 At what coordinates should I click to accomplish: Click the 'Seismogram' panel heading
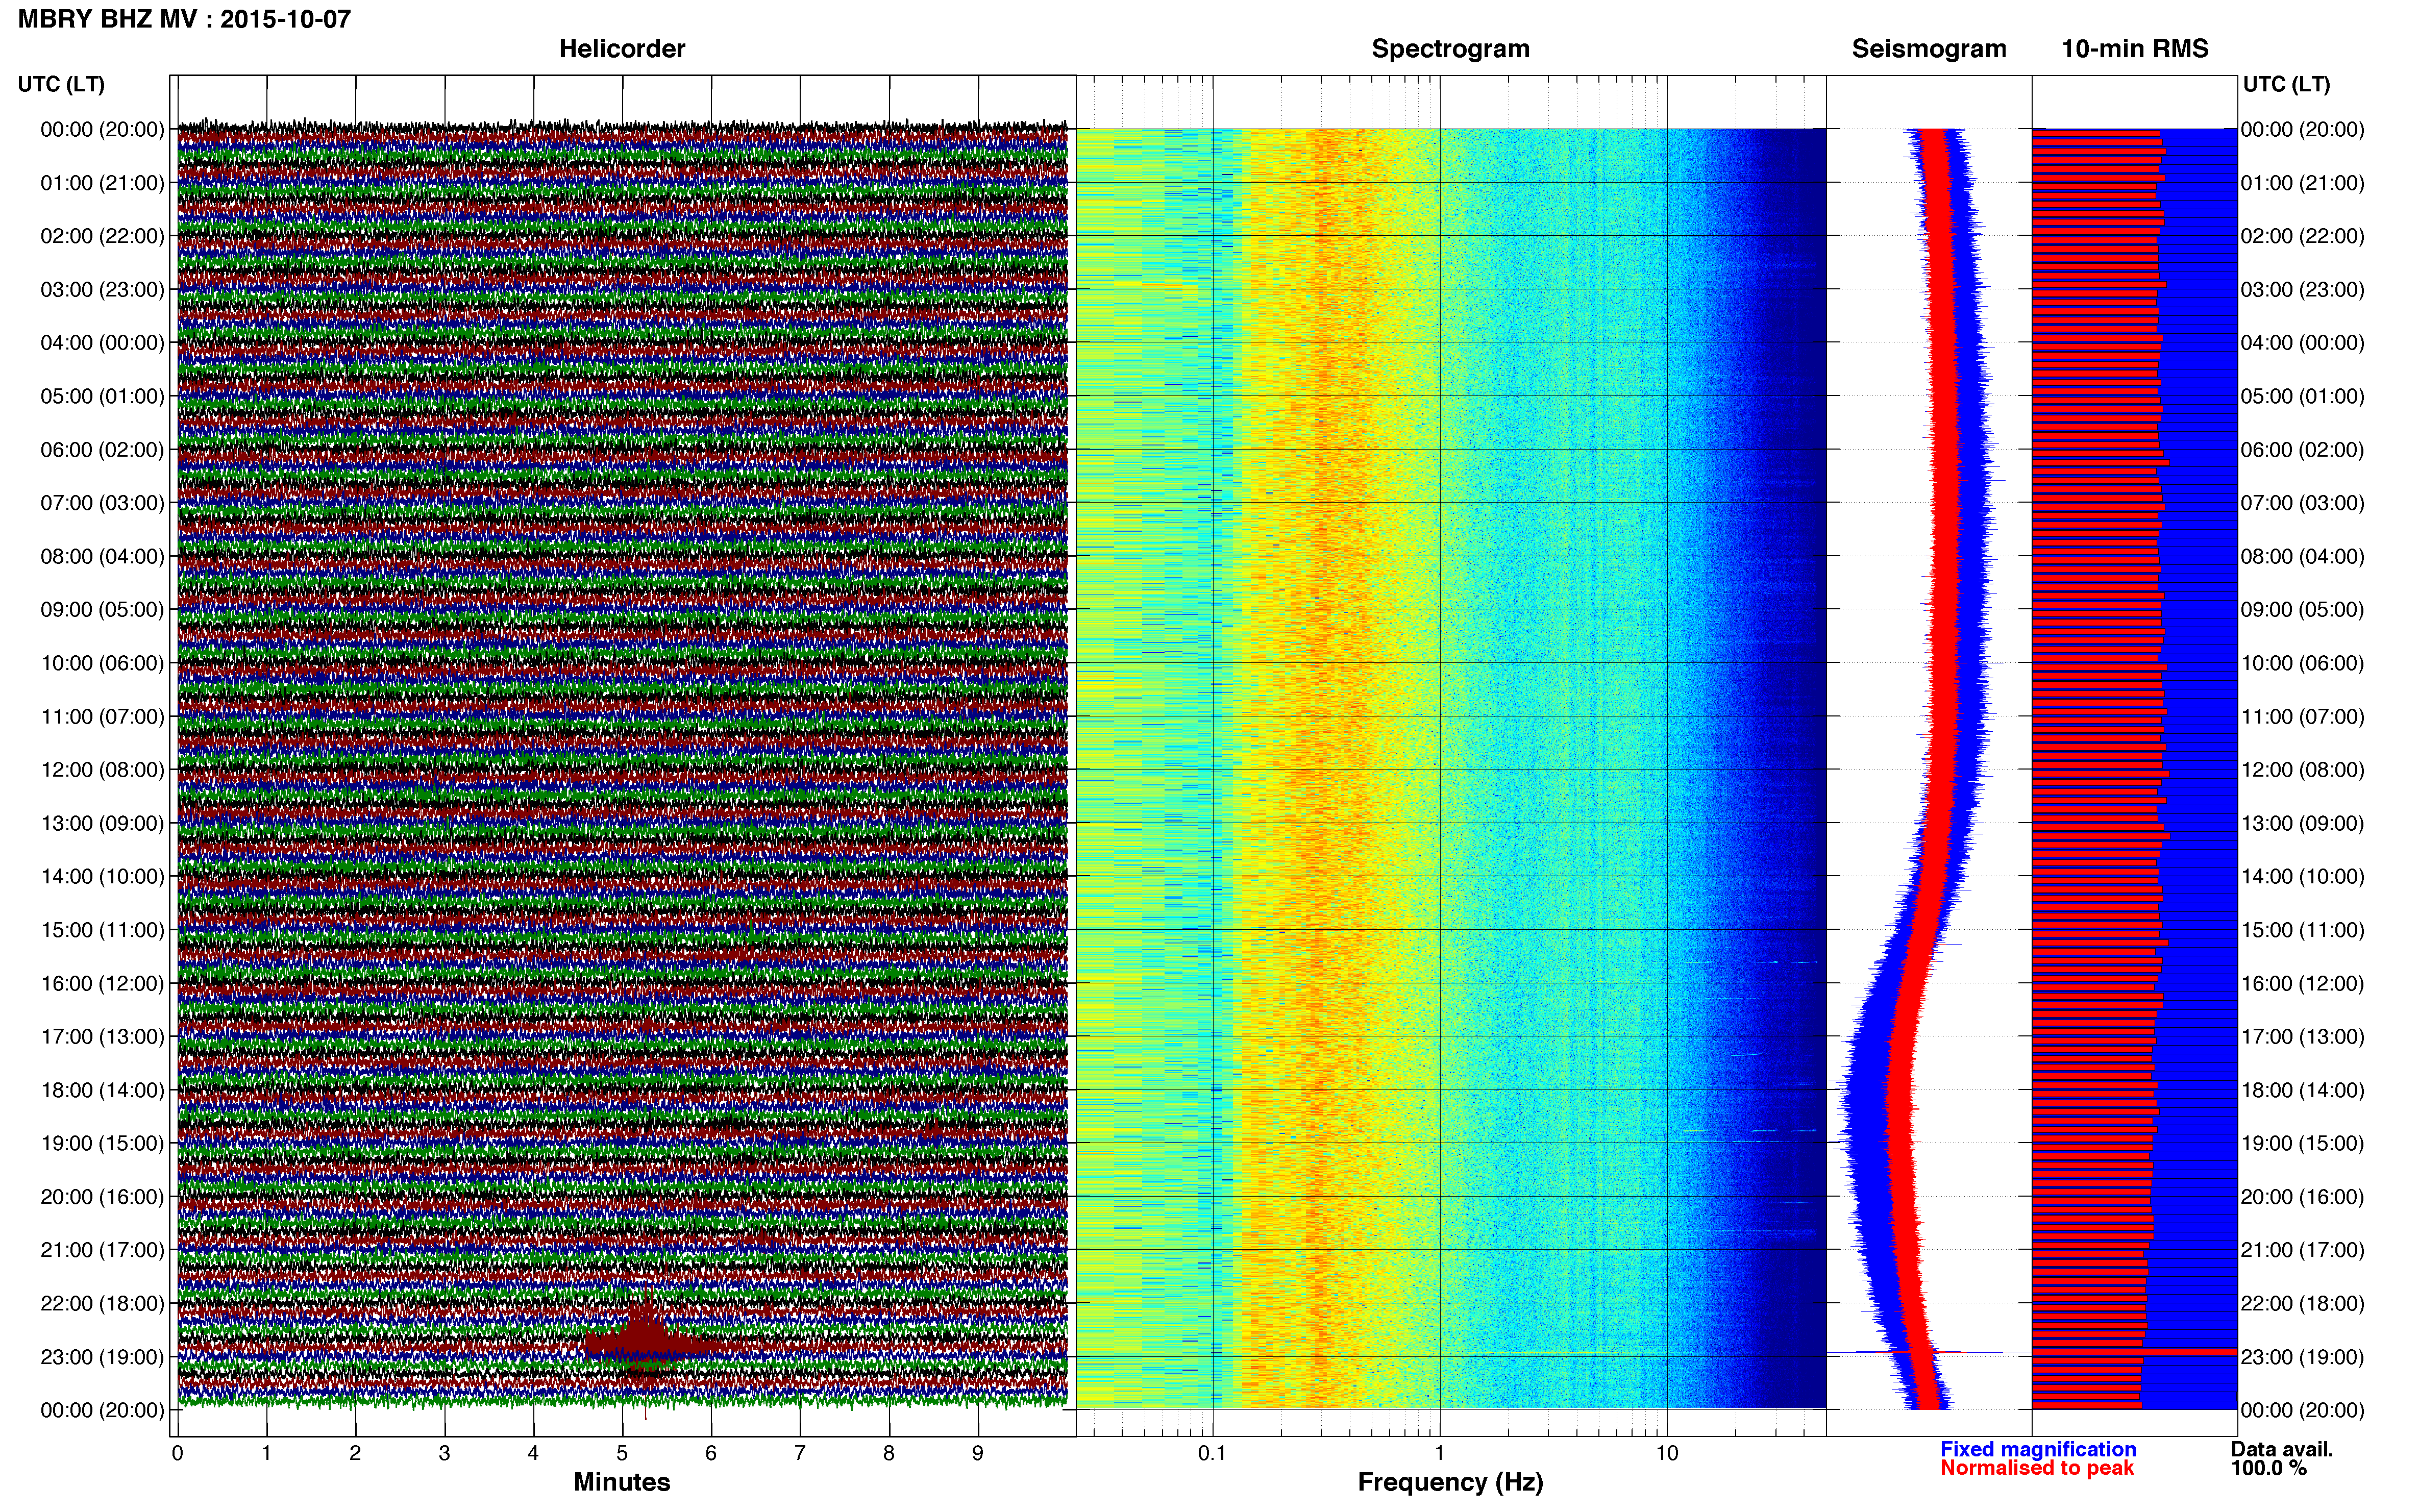pos(1929,48)
